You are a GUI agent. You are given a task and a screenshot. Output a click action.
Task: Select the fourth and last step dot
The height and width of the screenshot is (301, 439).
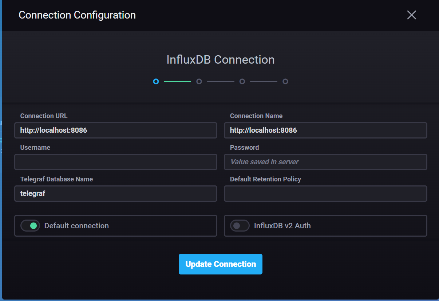[285, 81]
